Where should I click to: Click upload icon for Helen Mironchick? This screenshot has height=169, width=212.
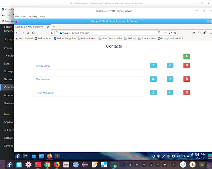tap(153, 93)
